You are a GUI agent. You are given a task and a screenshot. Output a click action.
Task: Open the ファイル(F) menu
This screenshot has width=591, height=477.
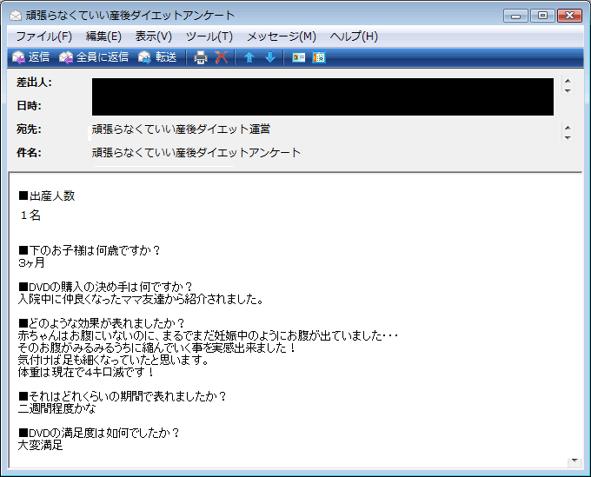[x=43, y=36]
